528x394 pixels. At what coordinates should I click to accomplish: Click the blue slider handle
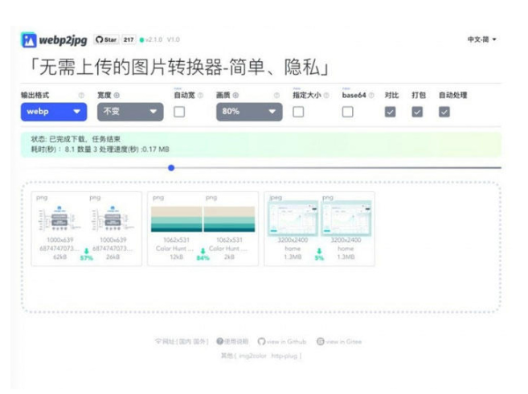pyautogui.click(x=171, y=168)
